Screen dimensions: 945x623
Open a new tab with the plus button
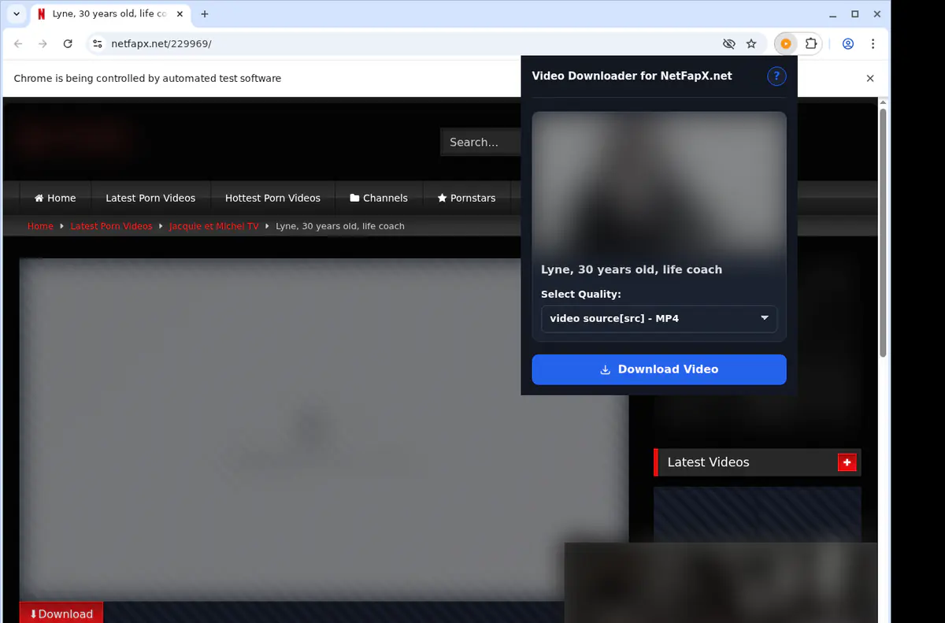(x=205, y=14)
